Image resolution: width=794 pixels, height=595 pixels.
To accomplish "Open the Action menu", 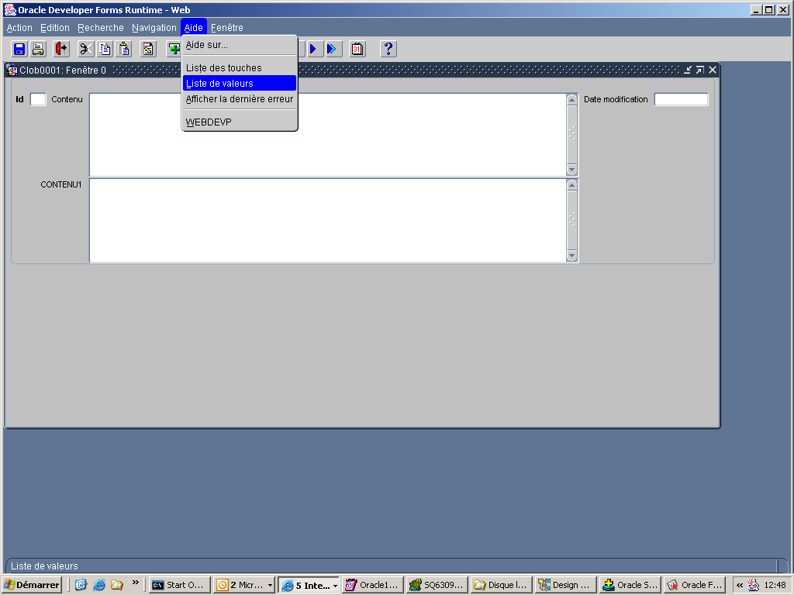I will pyautogui.click(x=19, y=28).
